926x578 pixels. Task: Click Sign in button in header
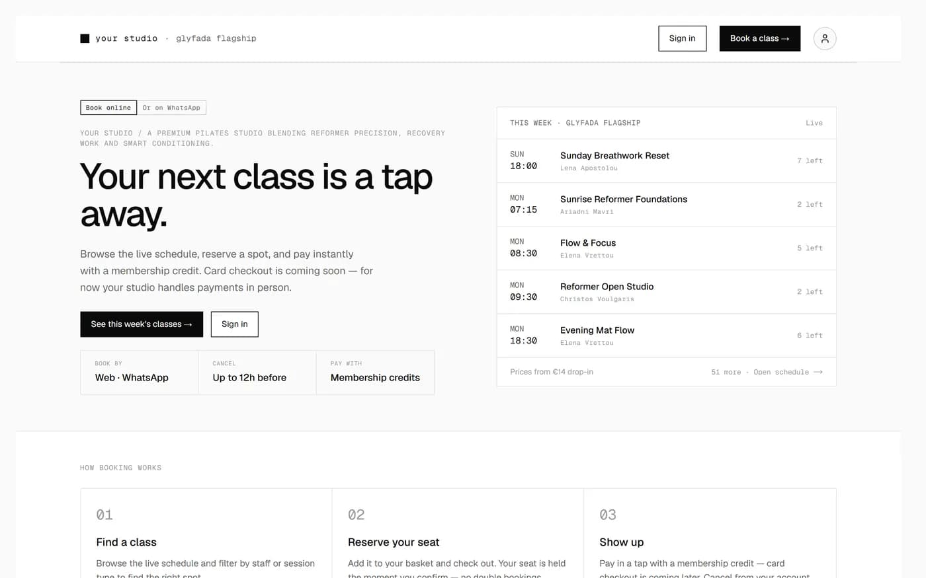[682, 38]
